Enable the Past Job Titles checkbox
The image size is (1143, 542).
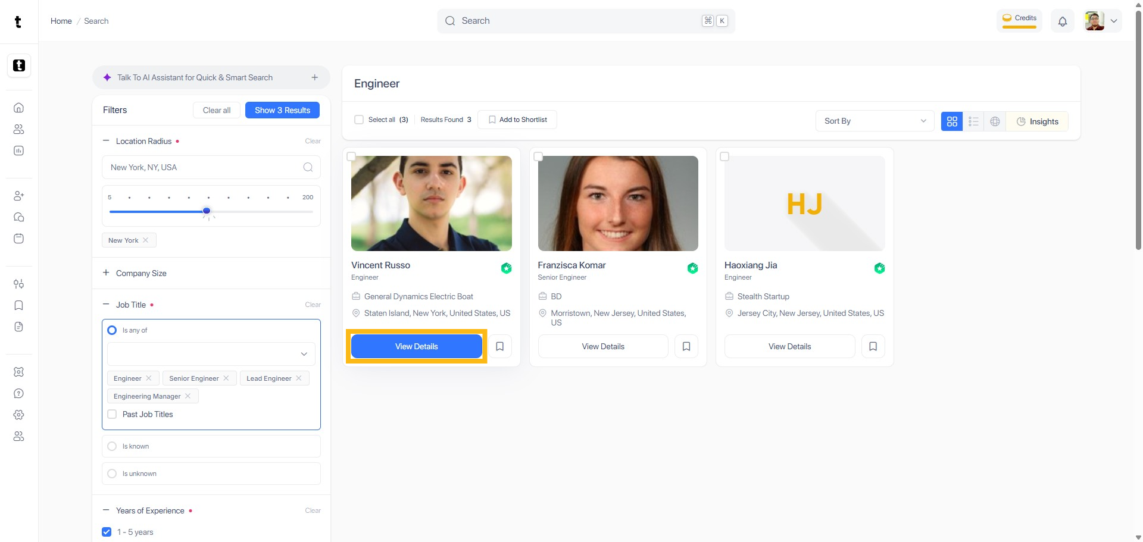tap(112, 414)
